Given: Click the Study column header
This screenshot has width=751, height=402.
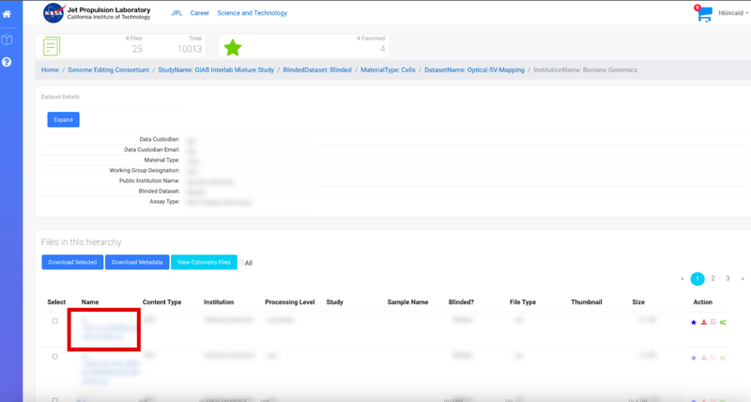Looking at the screenshot, I should pos(334,302).
